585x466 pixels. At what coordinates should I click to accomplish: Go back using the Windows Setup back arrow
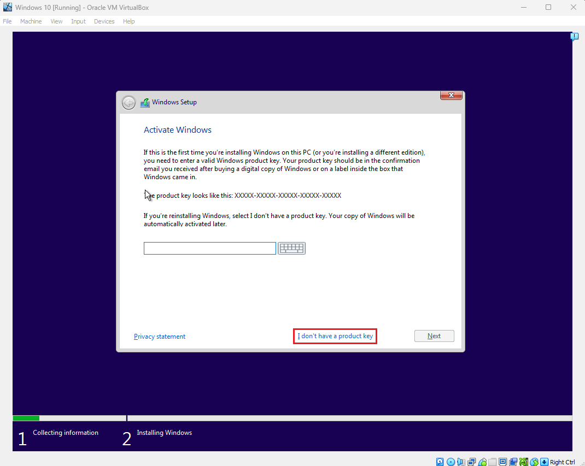pyautogui.click(x=128, y=103)
